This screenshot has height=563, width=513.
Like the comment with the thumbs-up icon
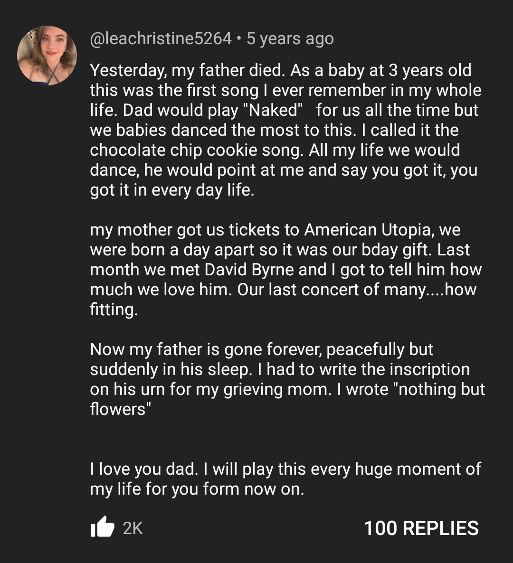103,527
